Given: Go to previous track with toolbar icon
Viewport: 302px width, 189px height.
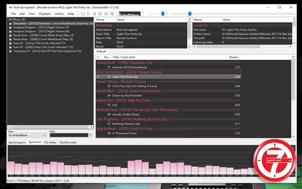Looking at the screenshot, I should (100, 14).
